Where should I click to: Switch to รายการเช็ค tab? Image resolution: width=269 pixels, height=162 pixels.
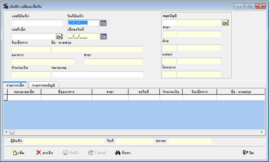point(15,85)
